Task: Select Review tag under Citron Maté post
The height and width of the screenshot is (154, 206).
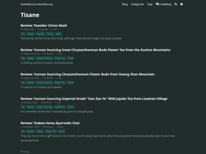Action: tap(31, 34)
